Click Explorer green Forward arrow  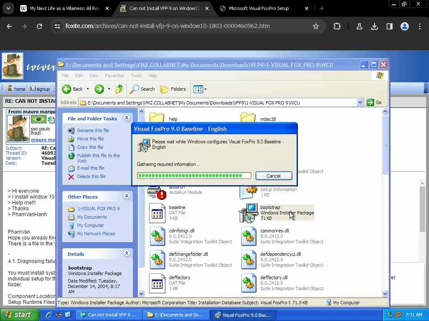click(99, 89)
